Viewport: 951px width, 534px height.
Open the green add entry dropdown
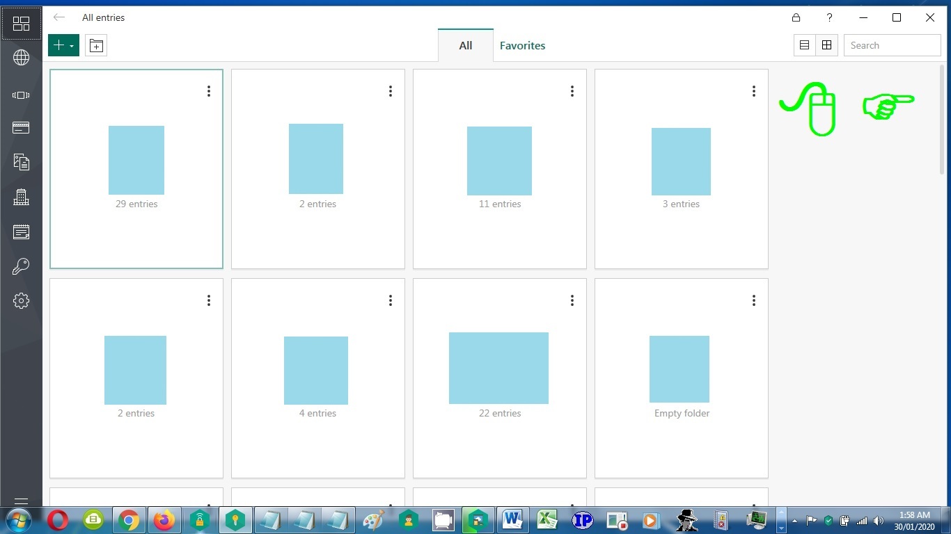63,45
